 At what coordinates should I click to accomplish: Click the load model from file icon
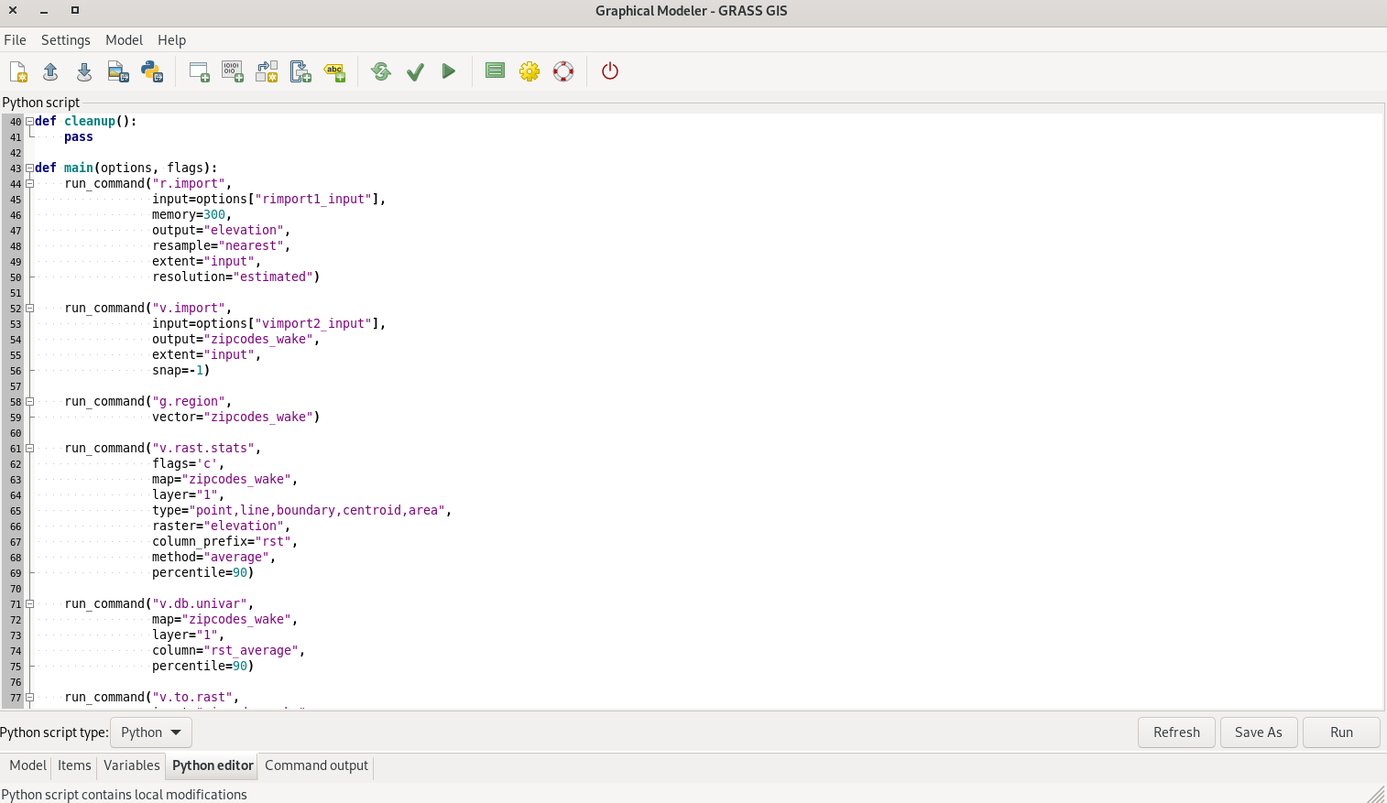50,71
